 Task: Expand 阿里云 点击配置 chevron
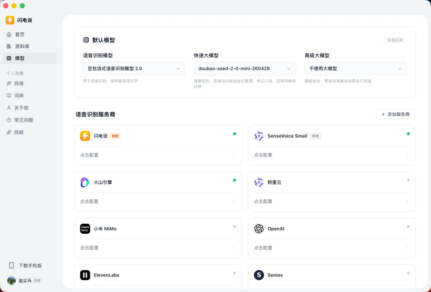pos(407,201)
